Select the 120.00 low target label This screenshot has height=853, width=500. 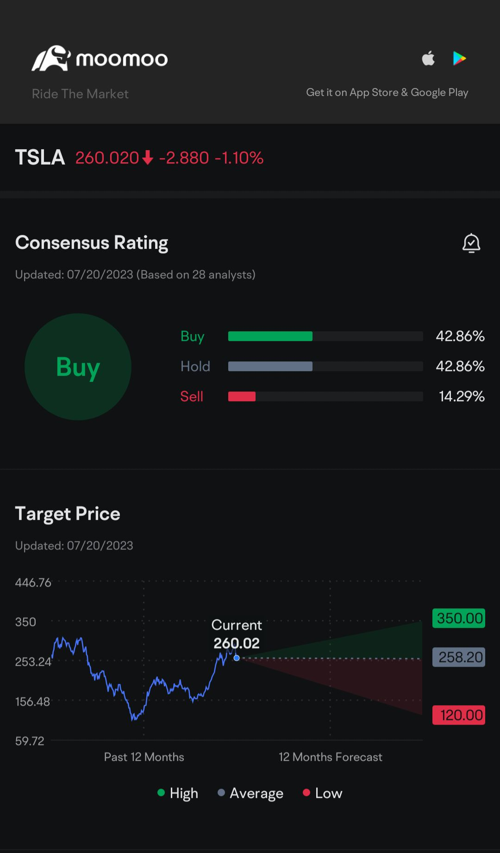pyautogui.click(x=459, y=715)
